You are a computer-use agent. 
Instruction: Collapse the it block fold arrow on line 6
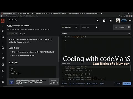pyautogui.click(x=64, y=76)
